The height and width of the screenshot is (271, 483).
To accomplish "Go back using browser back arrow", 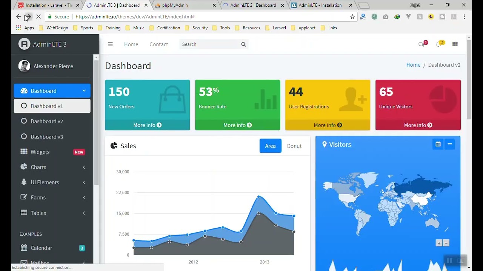I will click(x=18, y=17).
